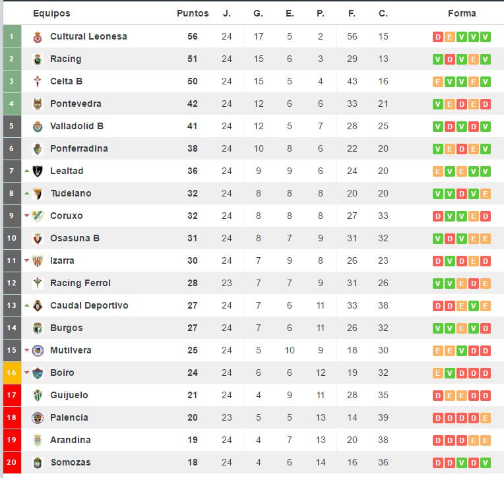Click the Somozas club badge icon
Image resolution: width=504 pixels, height=478 pixels.
point(38,463)
